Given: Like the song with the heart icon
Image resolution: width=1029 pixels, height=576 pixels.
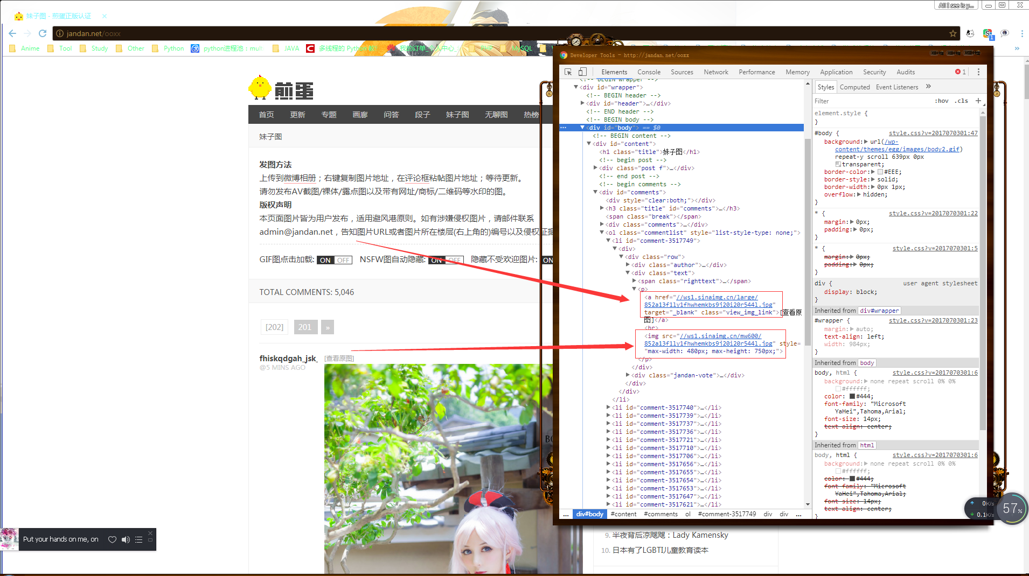Looking at the screenshot, I should [x=112, y=539].
